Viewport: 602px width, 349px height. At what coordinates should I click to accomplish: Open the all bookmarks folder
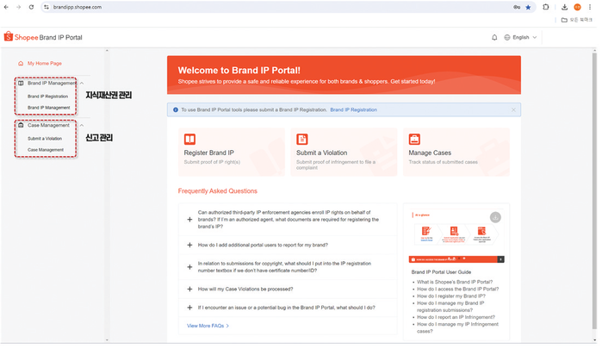[x=577, y=20]
